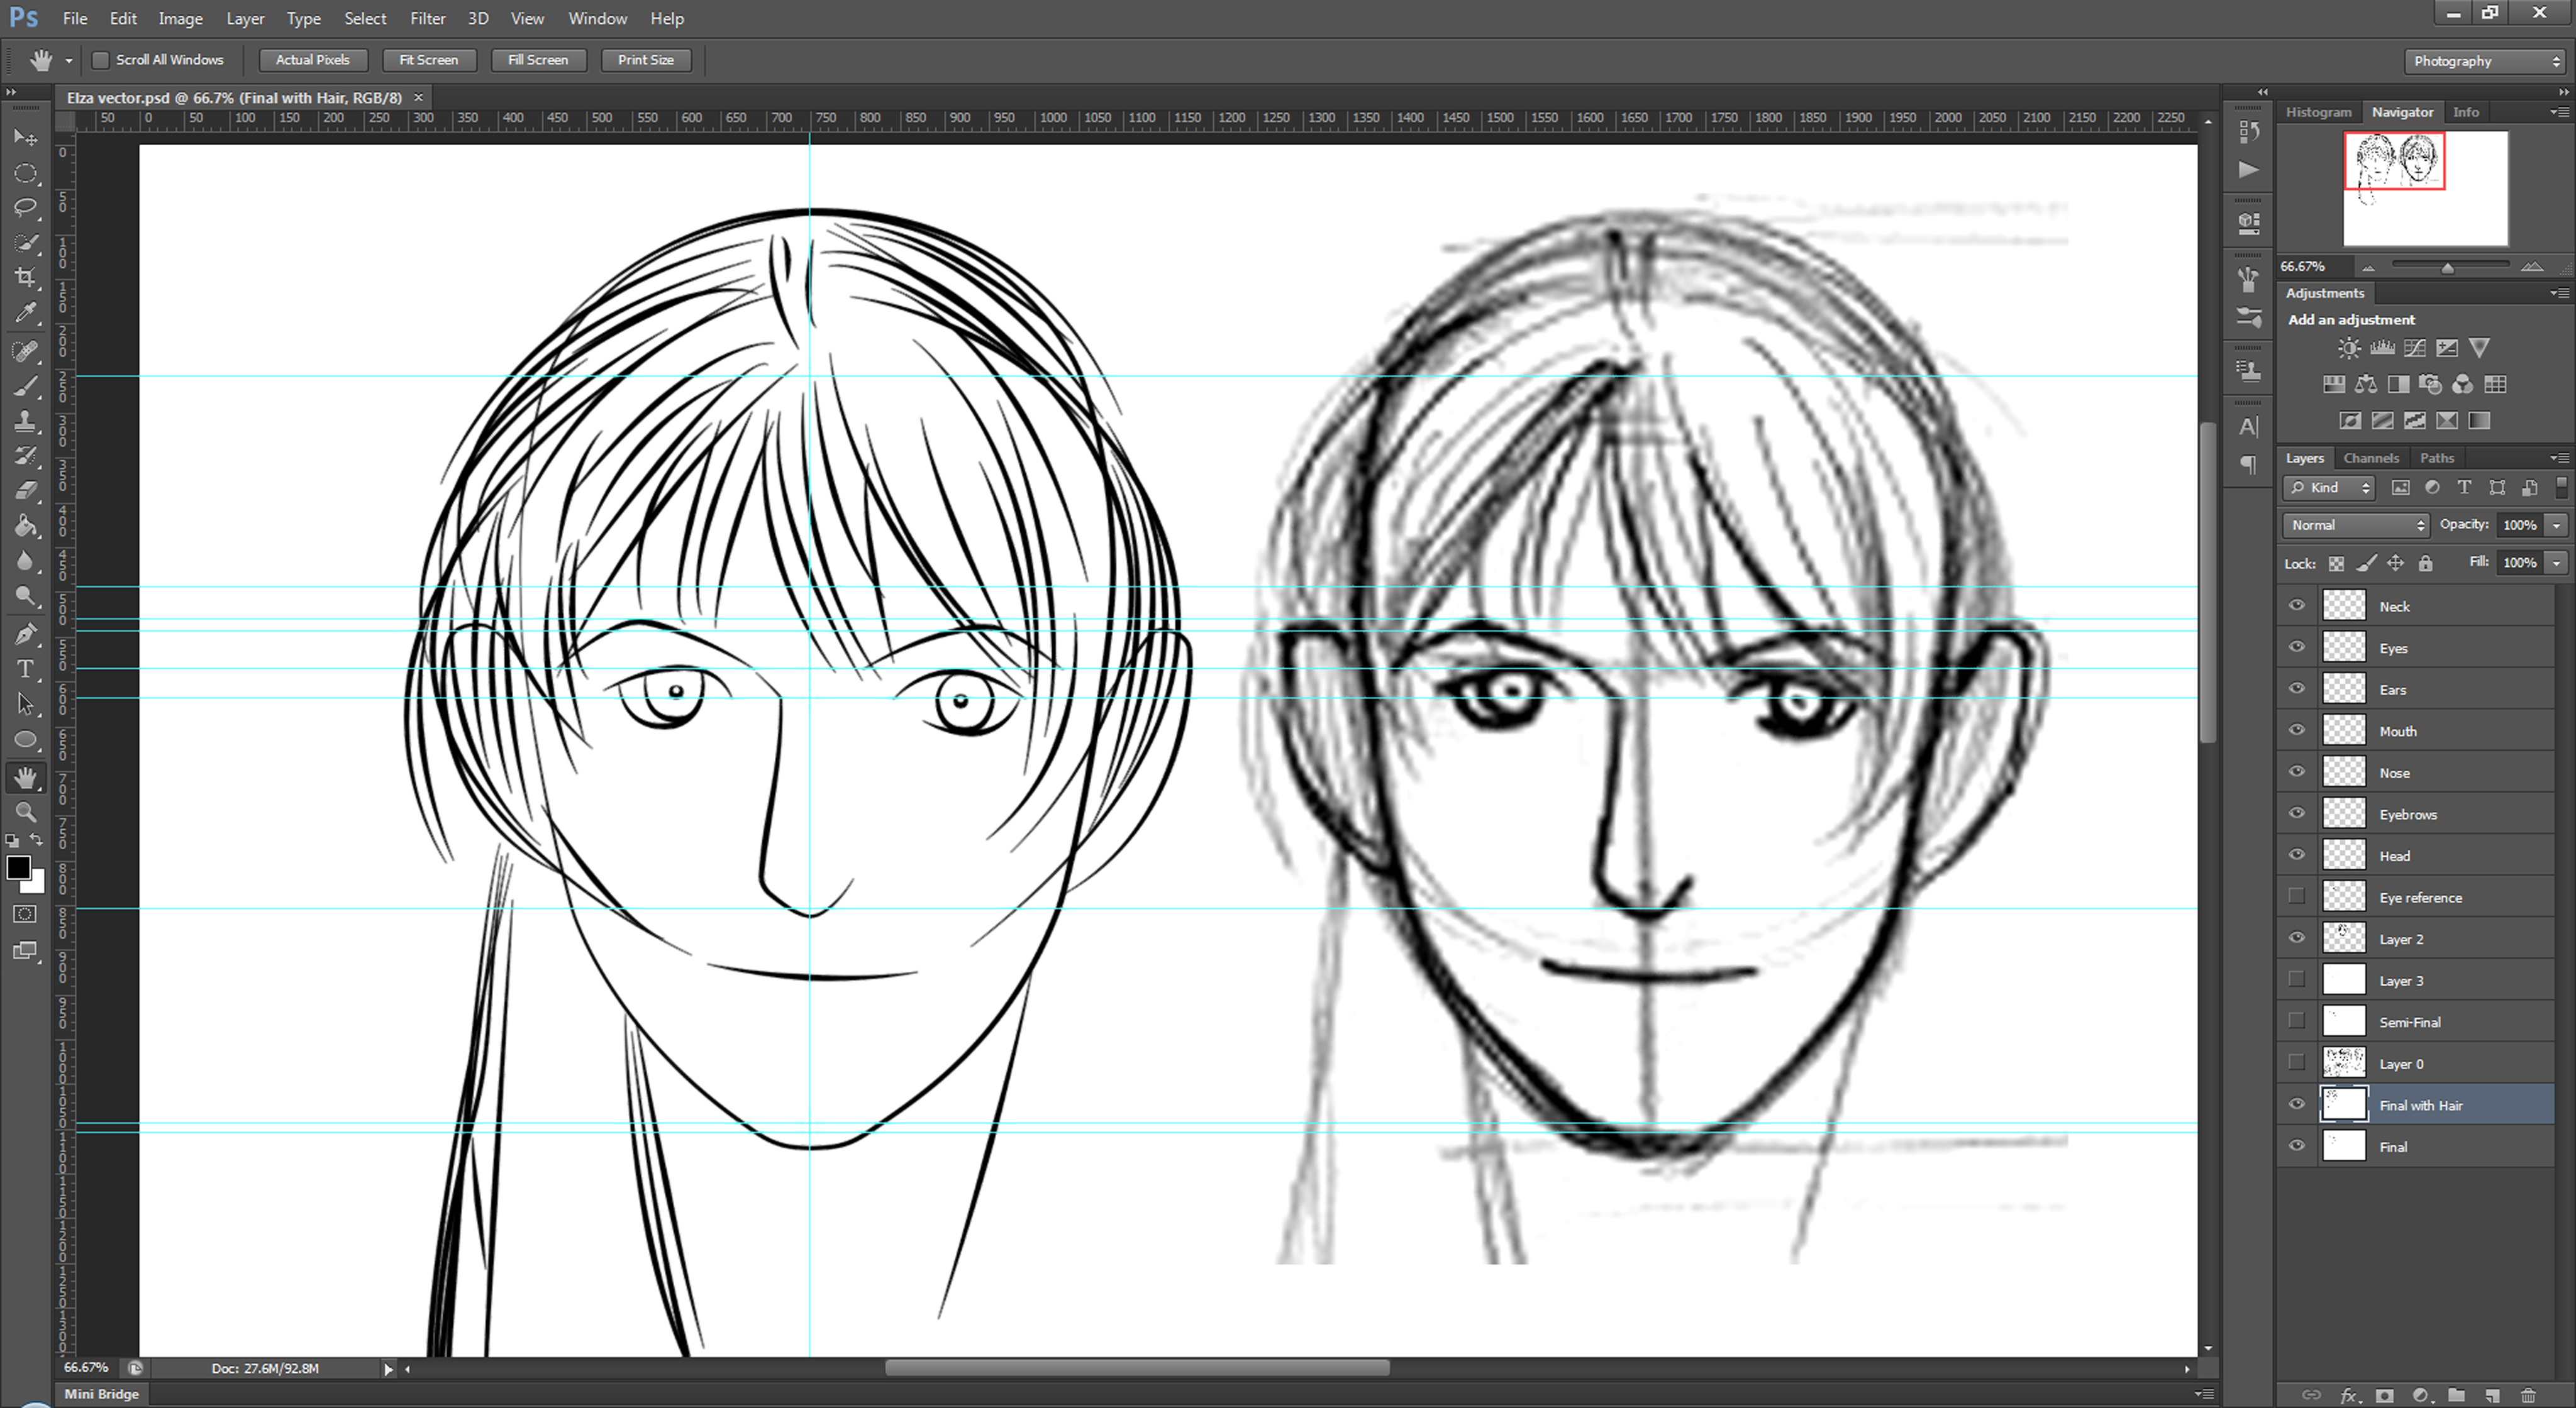The height and width of the screenshot is (1408, 2576).
Task: Enable Scroll All Windows checkbox
Action: point(101,60)
